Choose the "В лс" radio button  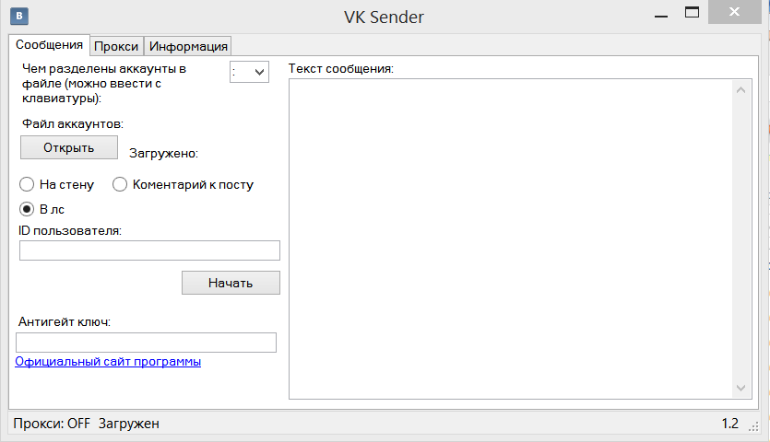[x=28, y=209]
